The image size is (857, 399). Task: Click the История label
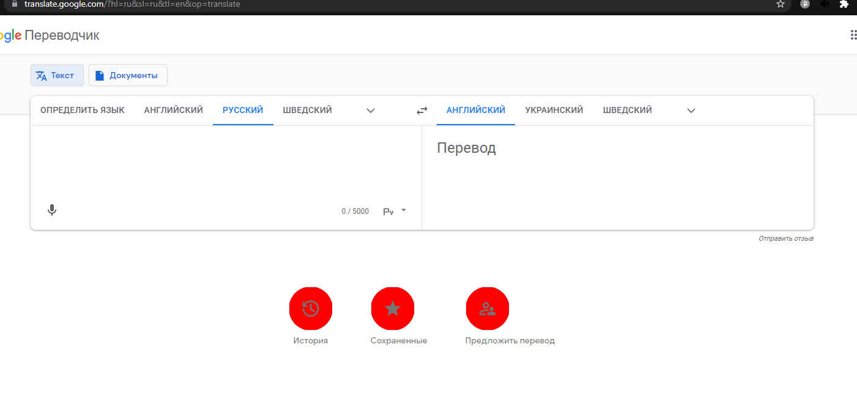click(311, 341)
